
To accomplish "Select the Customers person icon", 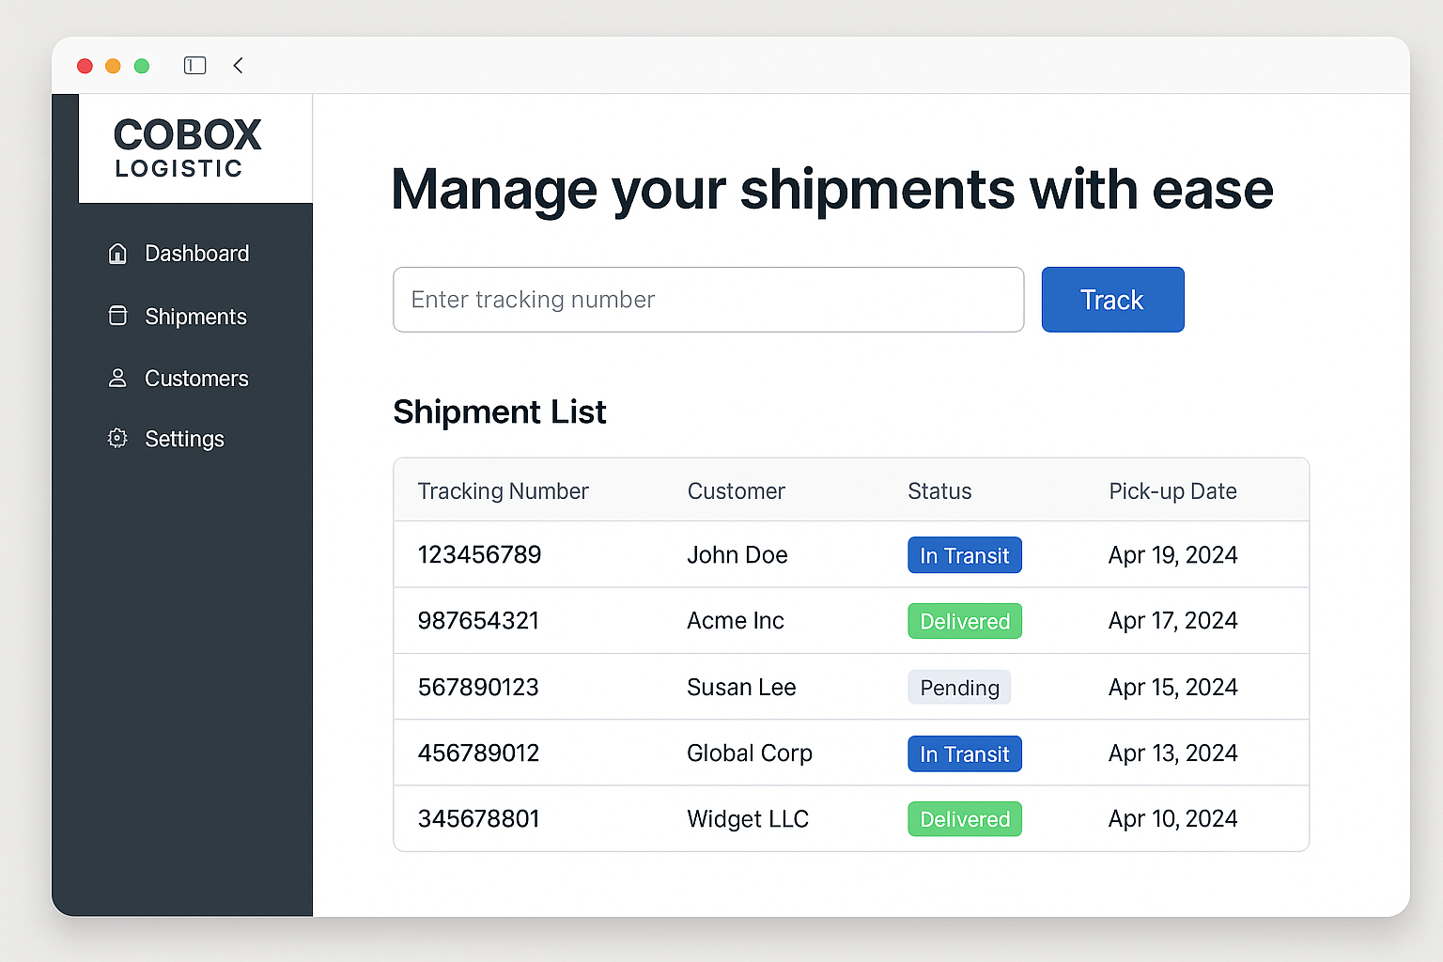I will point(116,378).
